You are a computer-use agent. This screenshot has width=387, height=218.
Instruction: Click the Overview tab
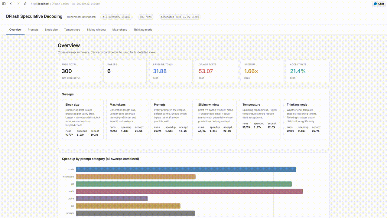[x=15, y=30]
